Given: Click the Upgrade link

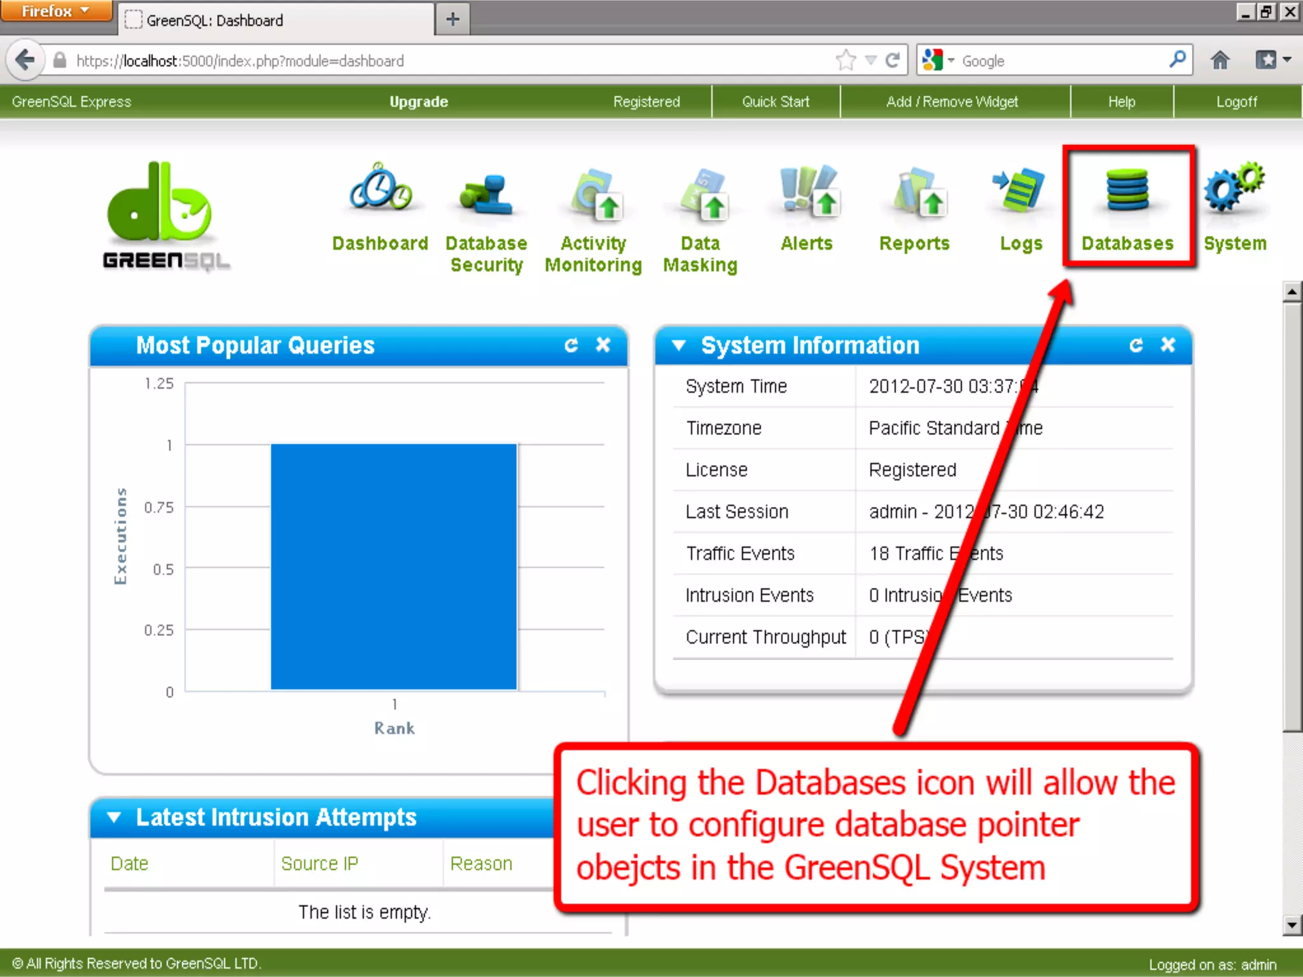Looking at the screenshot, I should [419, 102].
